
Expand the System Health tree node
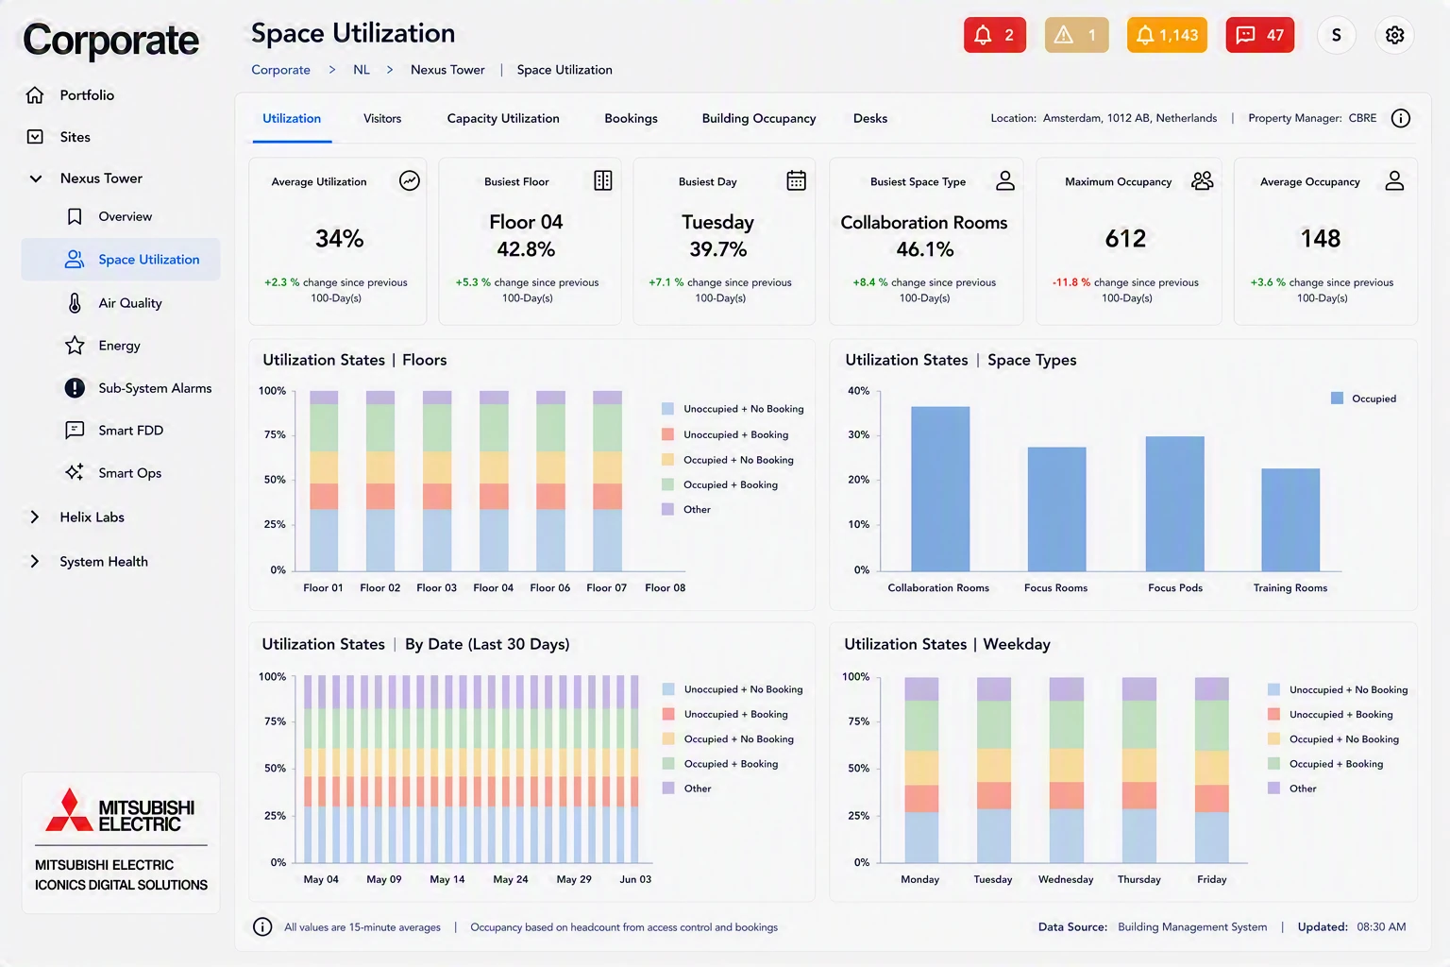pyautogui.click(x=35, y=561)
